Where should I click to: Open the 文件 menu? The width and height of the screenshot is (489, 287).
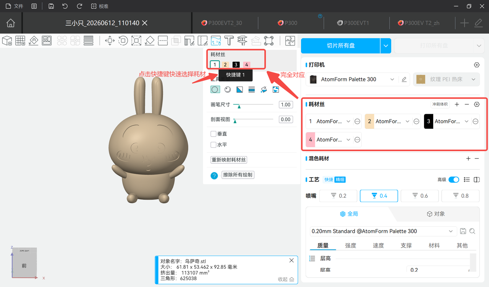[15, 6]
